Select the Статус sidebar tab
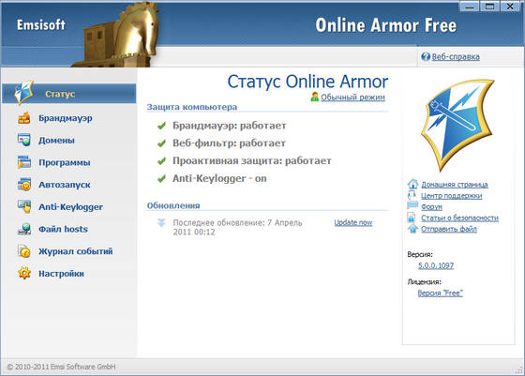Image resolution: width=525 pixels, height=376 pixels. point(69,94)
